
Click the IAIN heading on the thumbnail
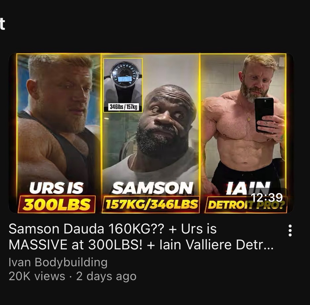(248, 188)
